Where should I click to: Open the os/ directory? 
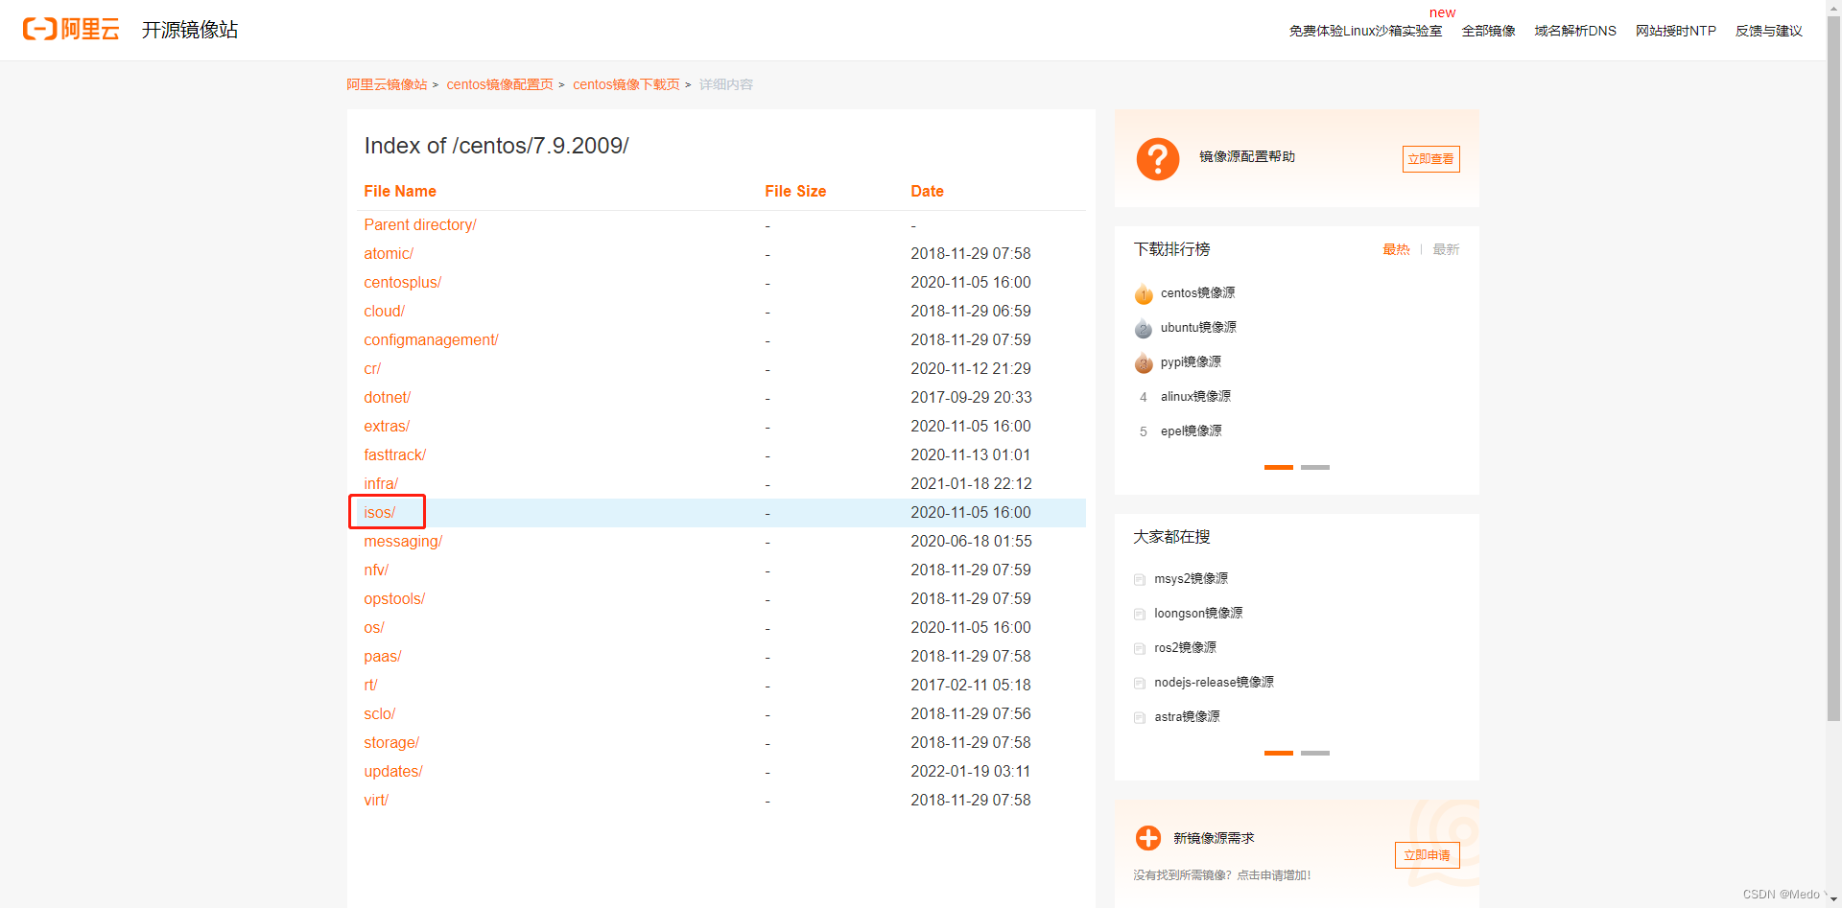click(373, 627)
